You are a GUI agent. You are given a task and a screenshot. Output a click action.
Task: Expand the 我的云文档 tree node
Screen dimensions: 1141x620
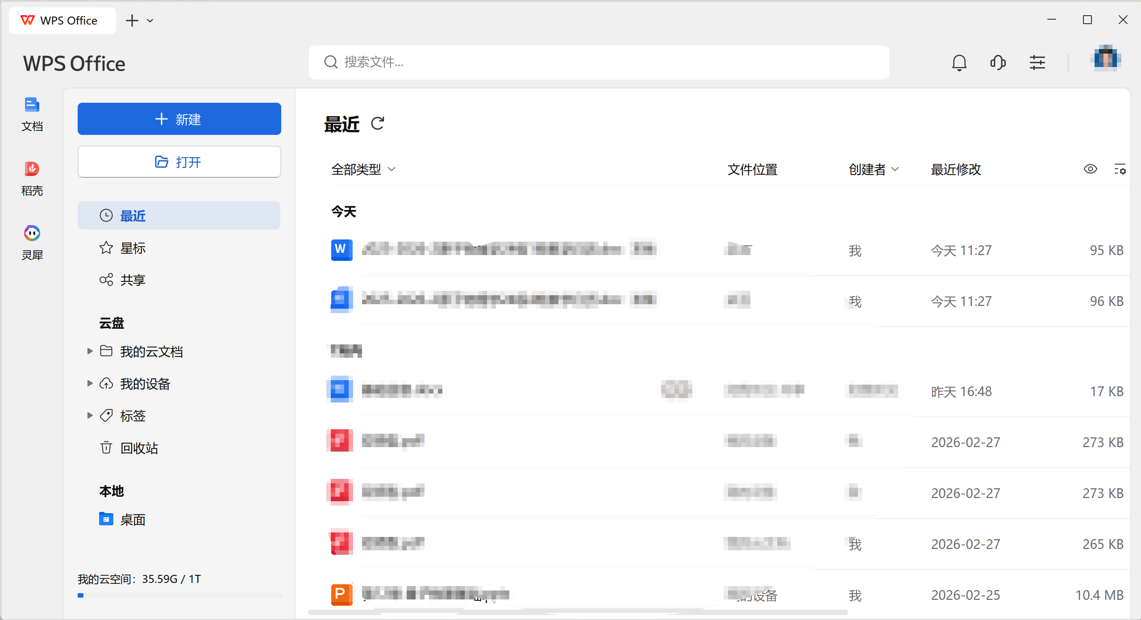coord(90,351)
